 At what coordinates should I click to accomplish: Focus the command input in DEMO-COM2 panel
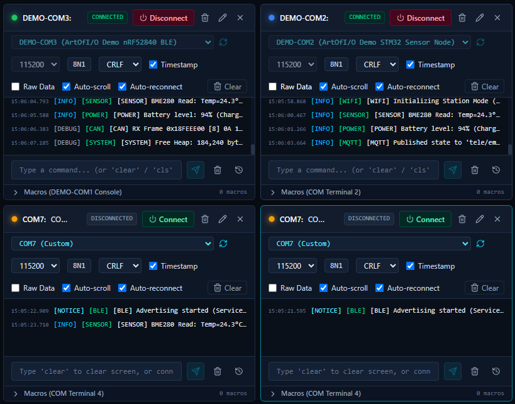coord(353,170)
